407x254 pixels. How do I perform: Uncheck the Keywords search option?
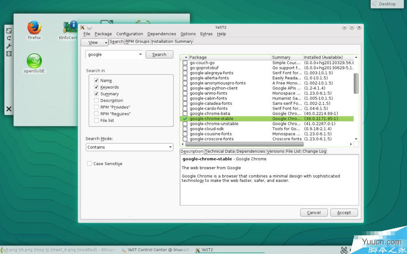(x=96, y=87)
